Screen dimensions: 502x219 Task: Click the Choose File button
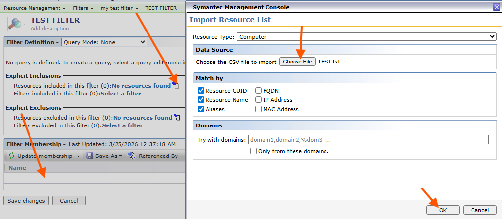[297, 62]
